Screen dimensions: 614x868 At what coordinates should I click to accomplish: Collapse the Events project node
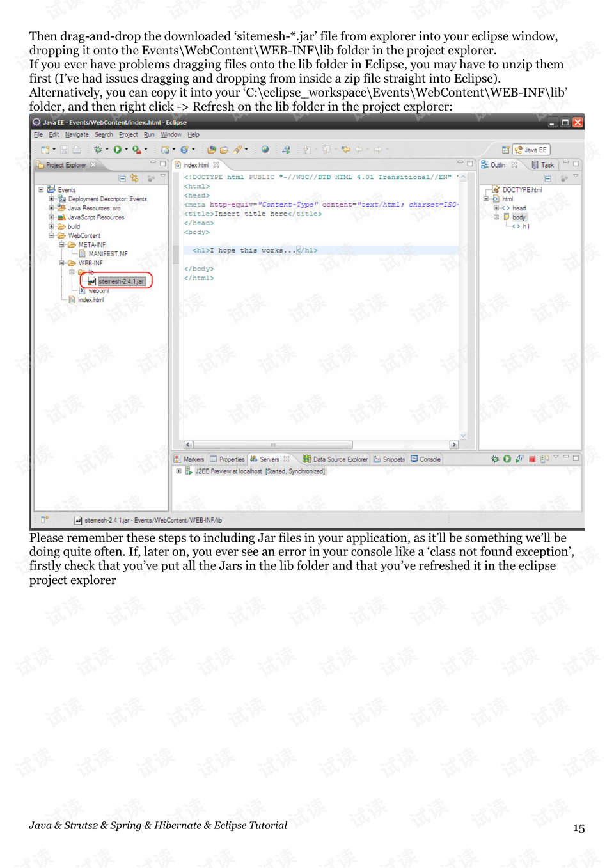click(41, 190)
